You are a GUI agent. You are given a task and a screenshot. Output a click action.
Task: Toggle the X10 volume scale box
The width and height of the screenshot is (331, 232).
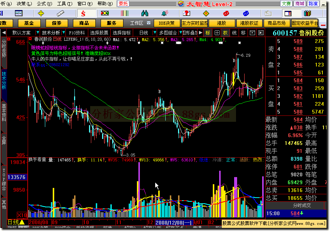pyautogui.click(x=22, y=215)
